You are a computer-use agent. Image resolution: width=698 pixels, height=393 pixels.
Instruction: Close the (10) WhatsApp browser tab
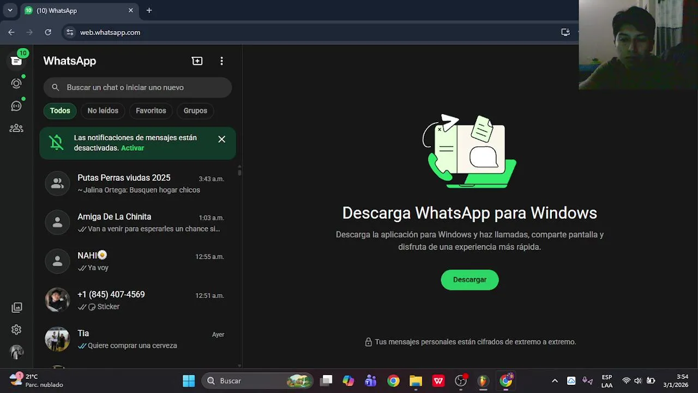[131, 10]
